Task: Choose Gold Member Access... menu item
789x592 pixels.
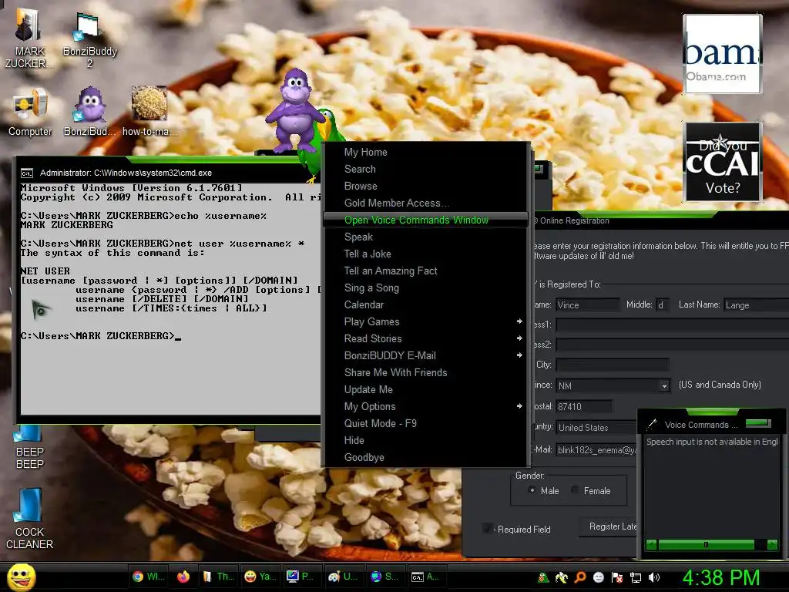Action: click(x=425, y=203)
